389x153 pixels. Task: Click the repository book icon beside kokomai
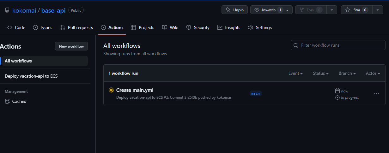tap(7, 10)
